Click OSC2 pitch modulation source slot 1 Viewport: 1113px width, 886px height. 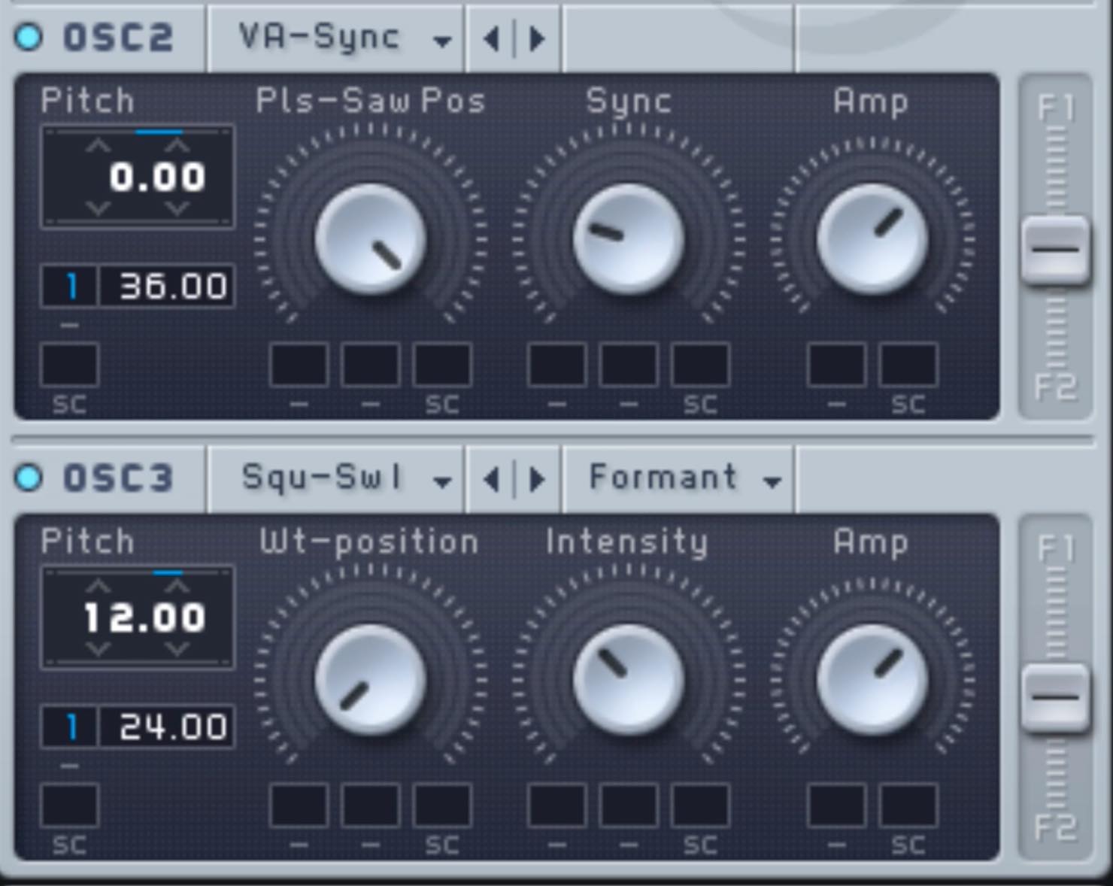(x=70, y=287)
